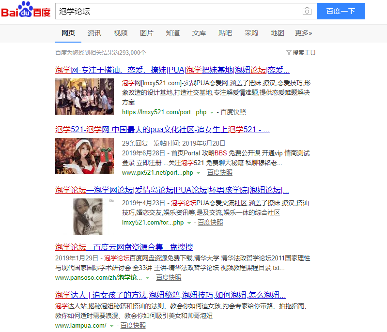Click group photo thumbnail of first result

[x=84, y=96]
